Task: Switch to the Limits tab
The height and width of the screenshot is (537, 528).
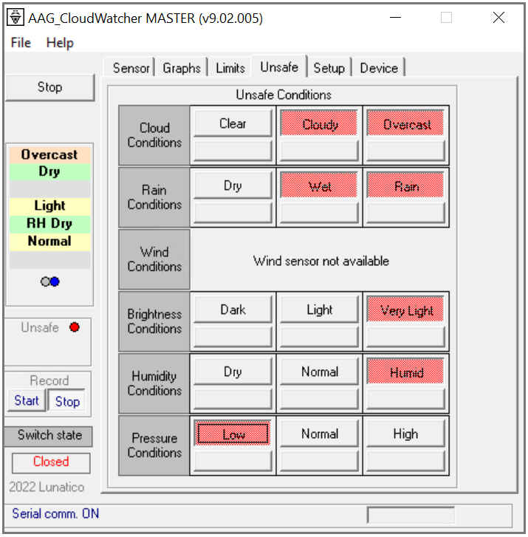Action: [x=230, y=68]
